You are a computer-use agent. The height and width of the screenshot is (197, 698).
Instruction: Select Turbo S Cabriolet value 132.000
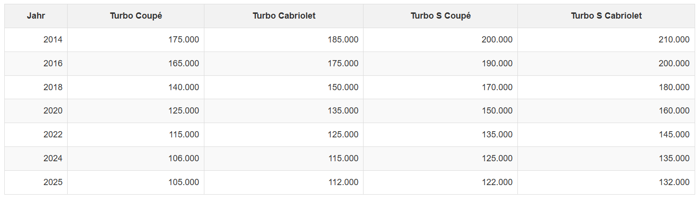point(674,182)
